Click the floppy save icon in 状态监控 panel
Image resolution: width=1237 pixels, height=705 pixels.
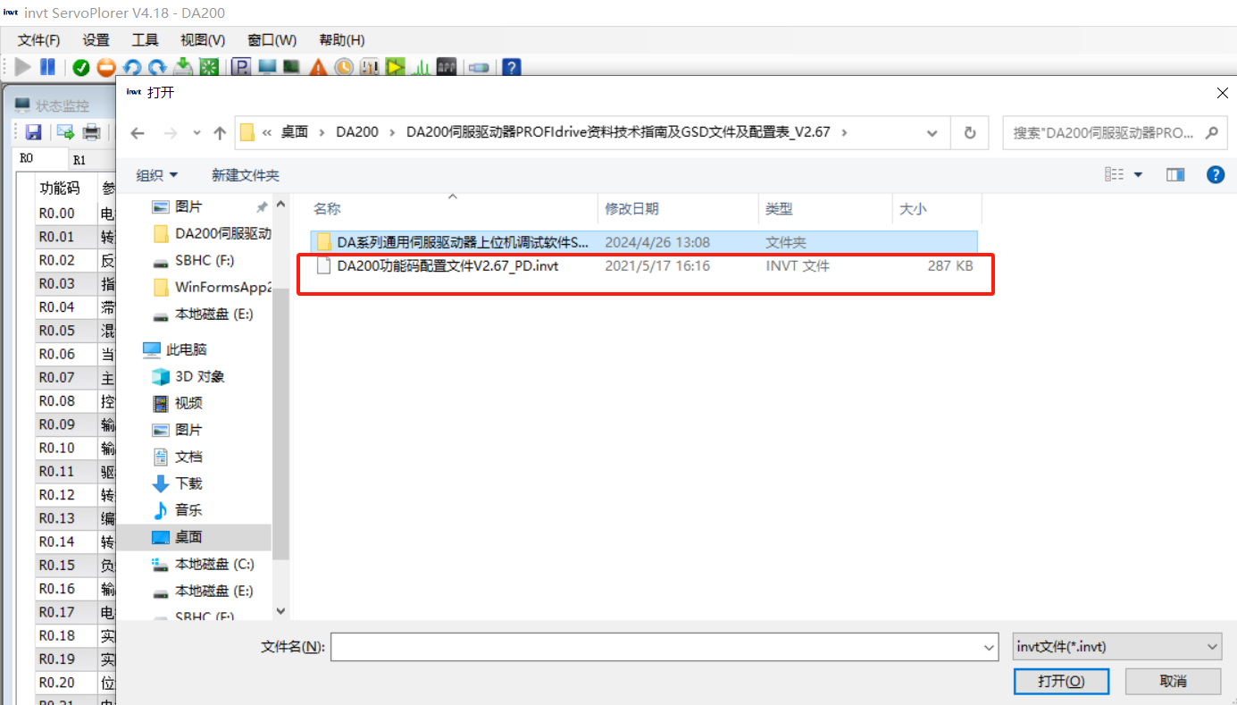click(x=33, y=132)
